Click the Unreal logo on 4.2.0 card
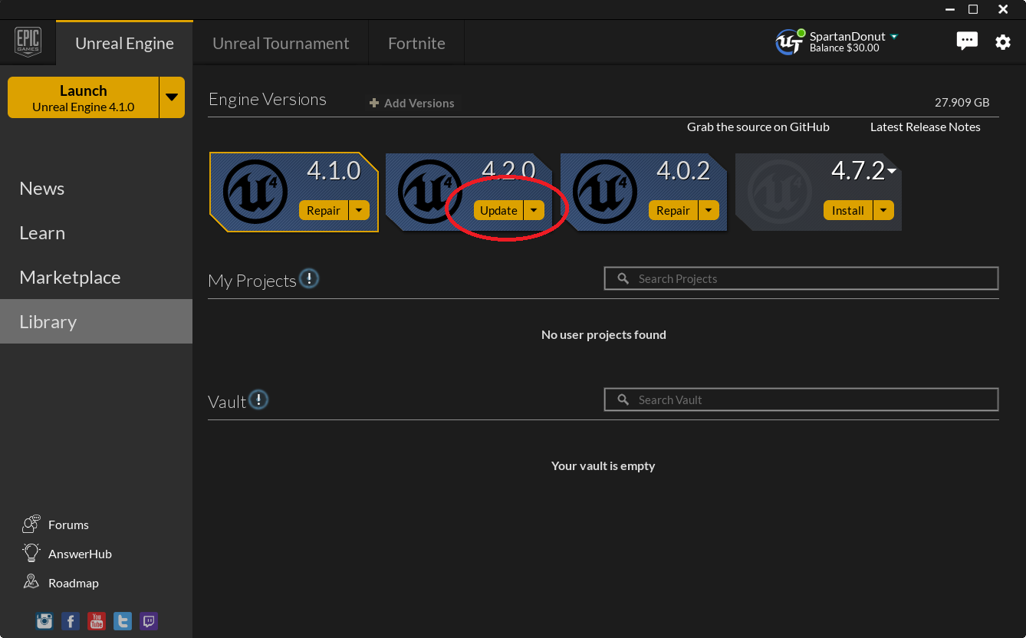1026x638 pixels. (430, 192)
